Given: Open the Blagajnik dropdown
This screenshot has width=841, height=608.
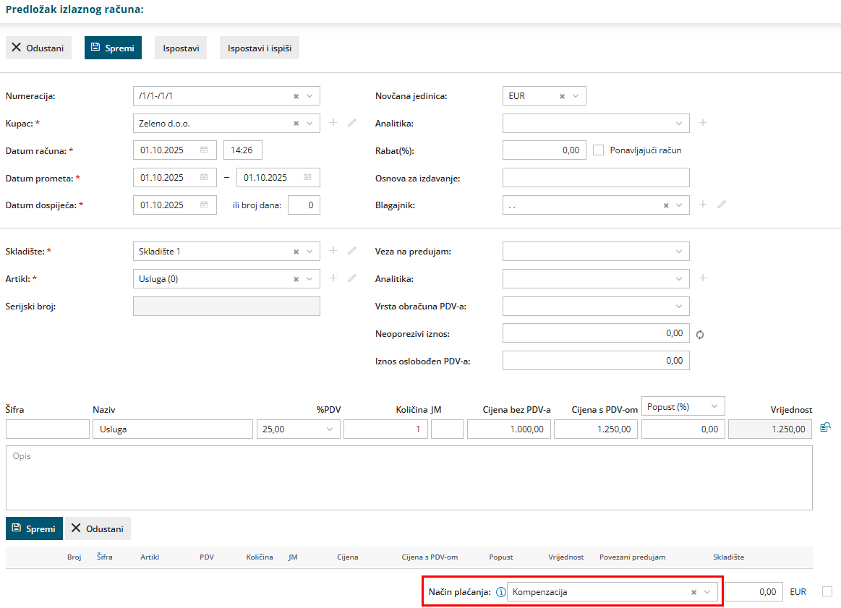Looking at the screenshot, I should point(679,205).
